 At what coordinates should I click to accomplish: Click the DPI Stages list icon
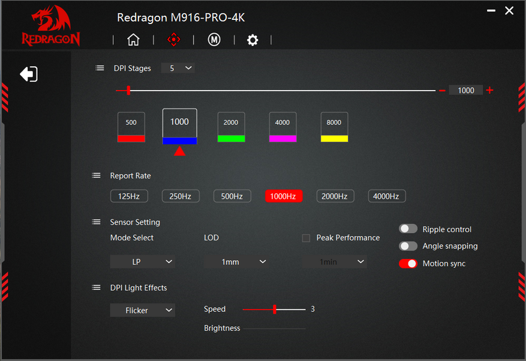coord(100,68)
